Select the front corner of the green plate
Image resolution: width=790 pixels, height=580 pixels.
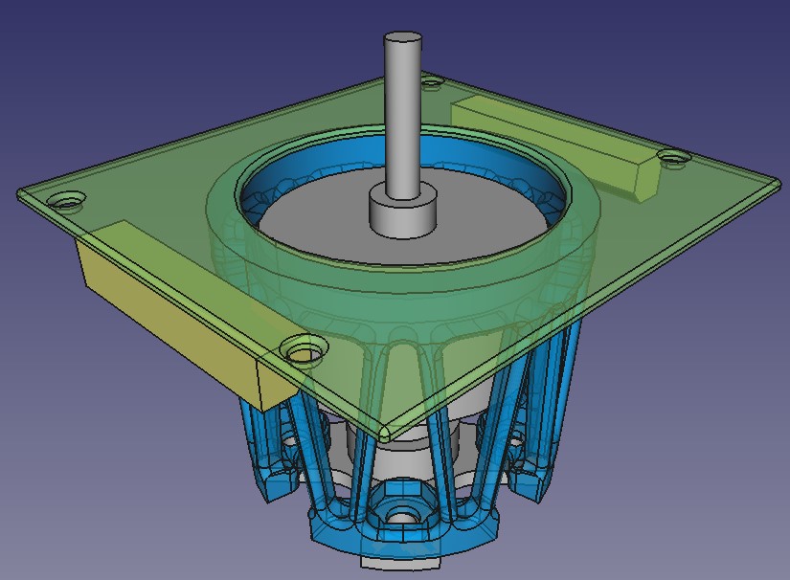click(x=383, y=428)
